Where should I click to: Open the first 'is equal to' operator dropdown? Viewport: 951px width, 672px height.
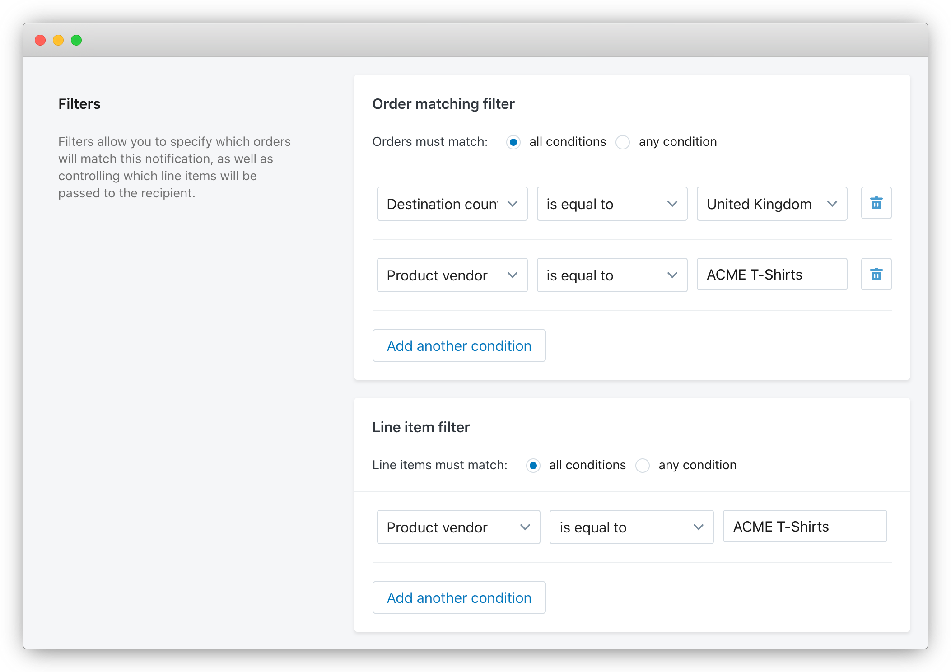(611, 204)
